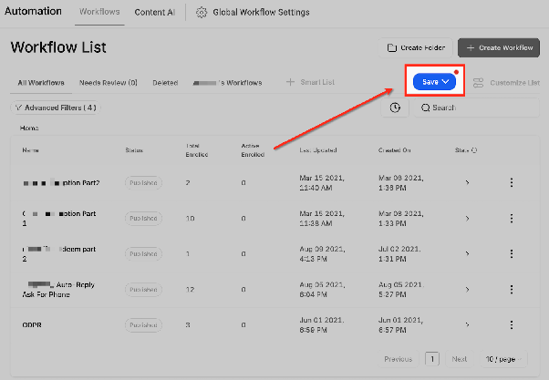Viewport: 549px width, 380px height.
Task: Click the Published badge in Auto-Reply row
Action: [143, 290]
